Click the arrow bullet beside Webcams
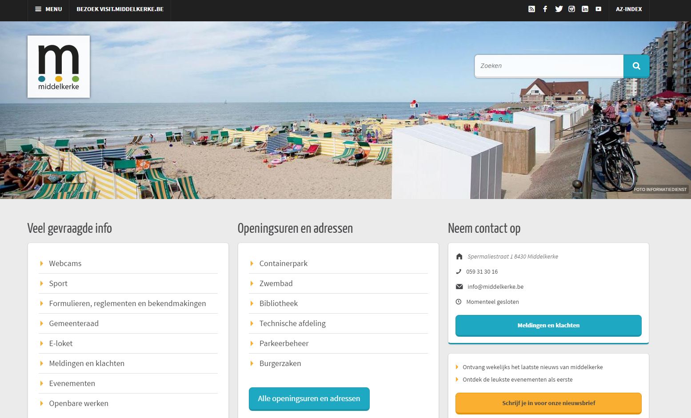 tap(42, 263)
